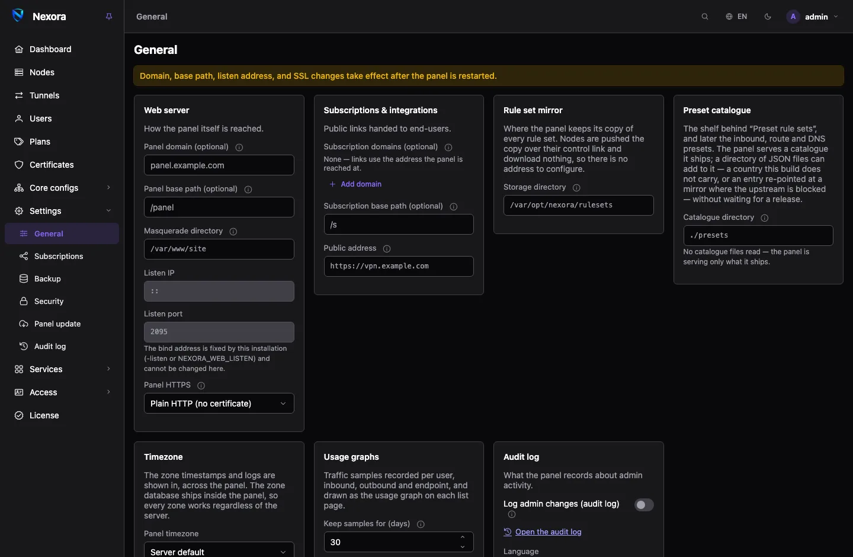Click the Public address input field

click(x=399, y=267)
